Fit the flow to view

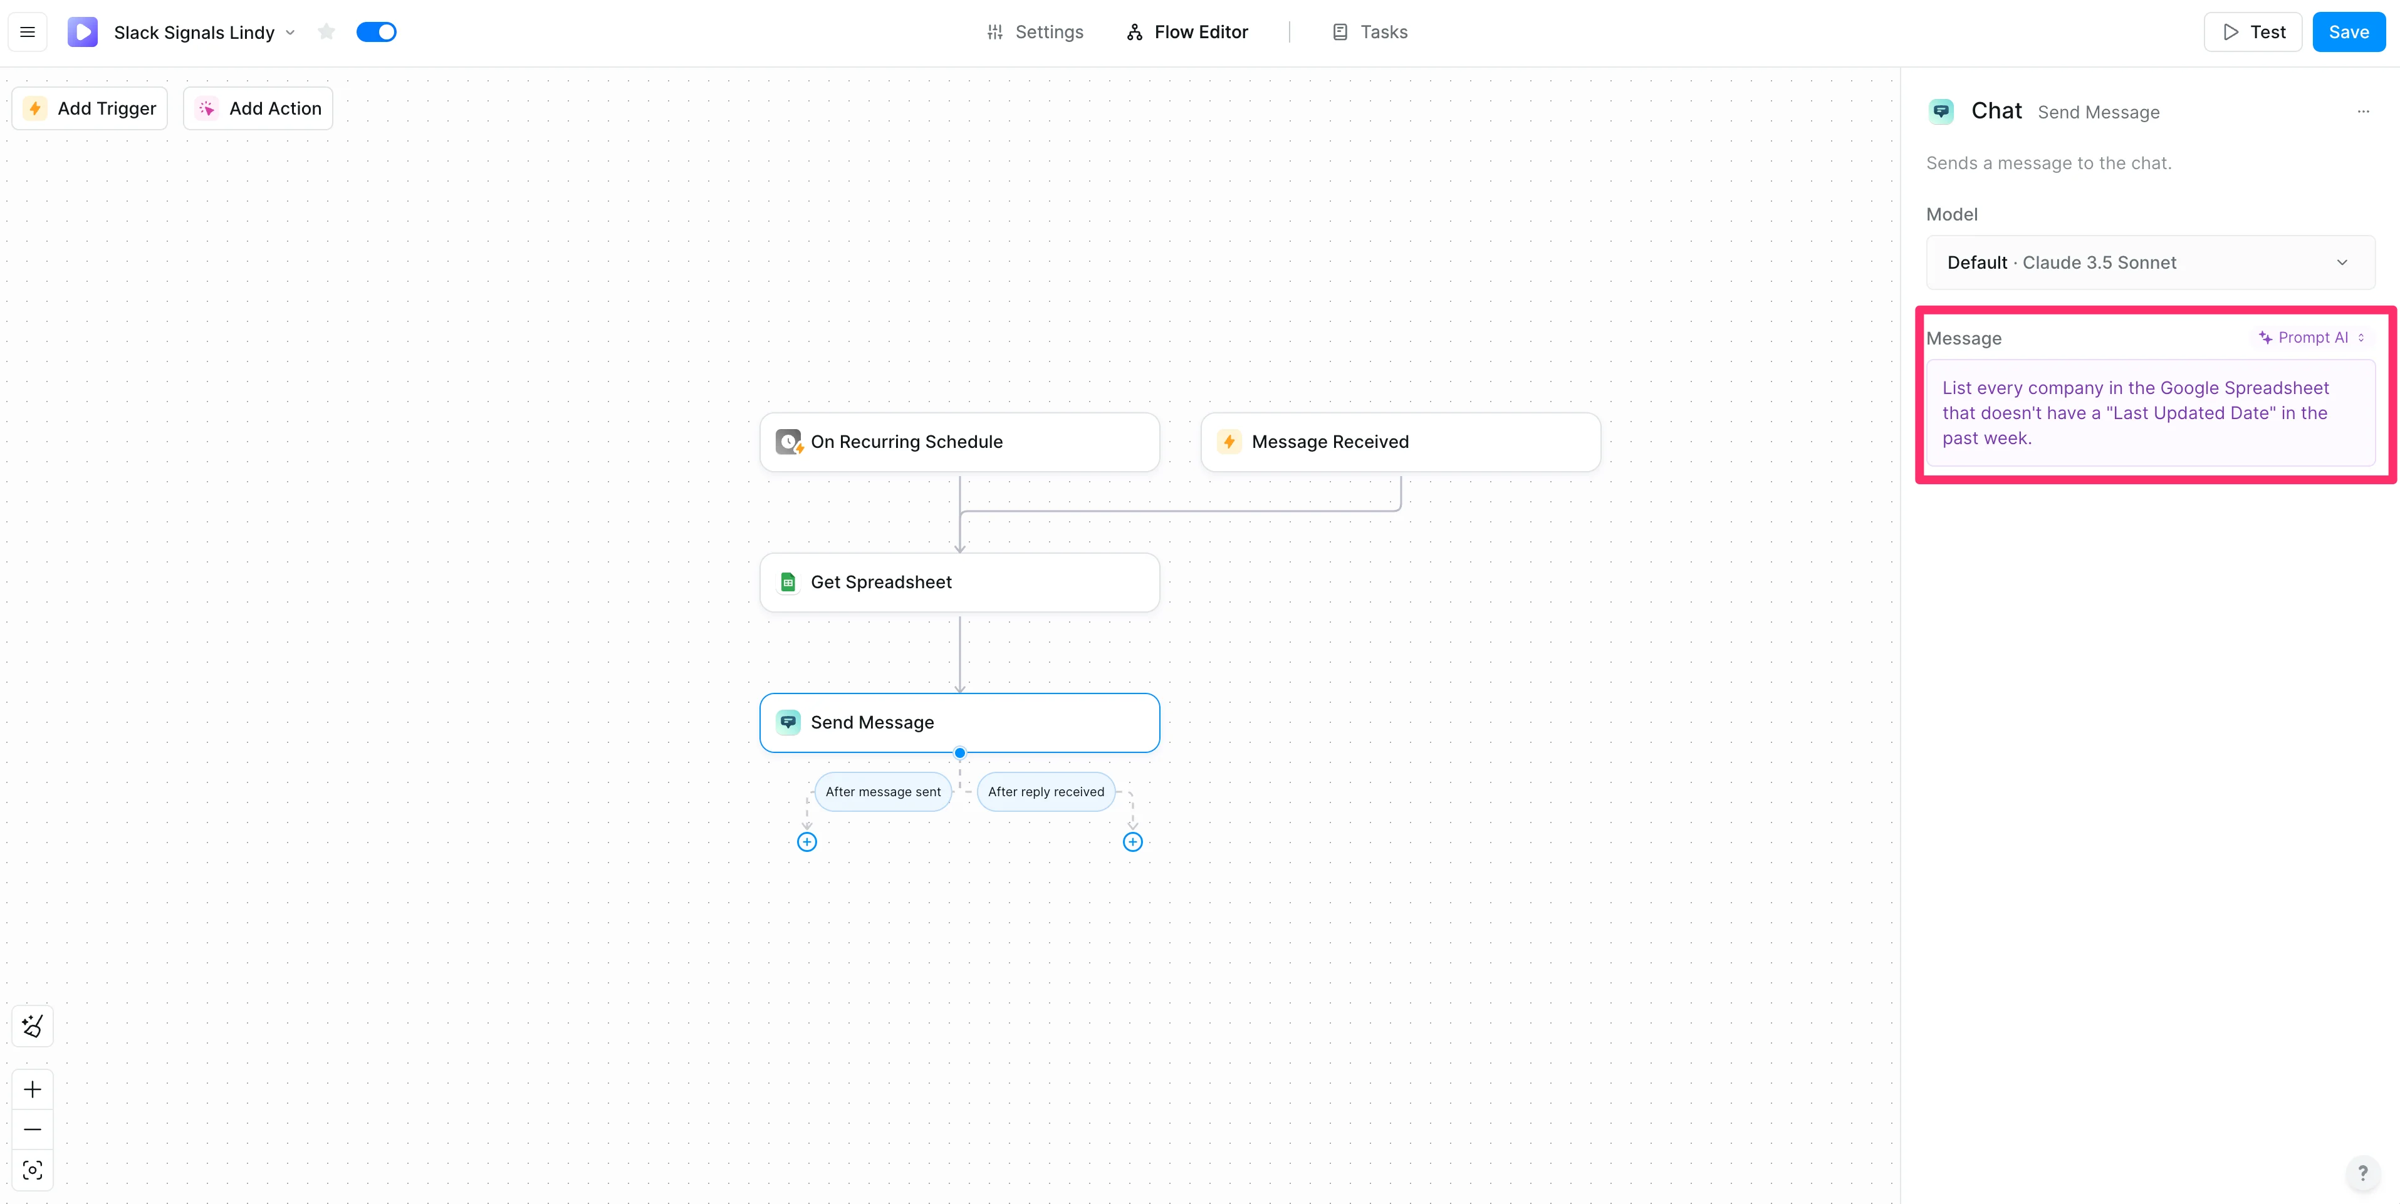pos(33,1170)
